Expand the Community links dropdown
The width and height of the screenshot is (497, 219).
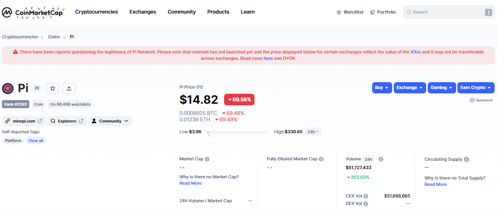point(110,121)
